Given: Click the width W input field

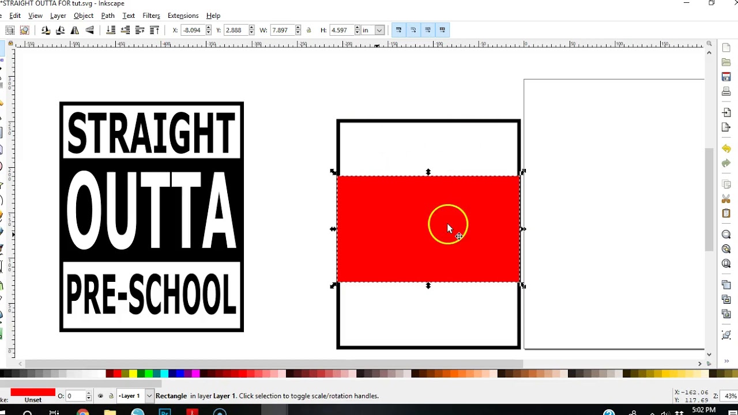Looking at the screenshot, I should (x=283, y=30).
